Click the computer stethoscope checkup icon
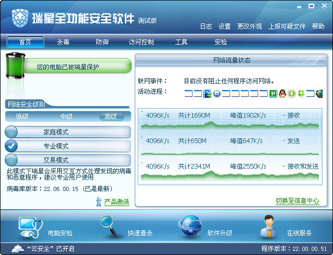Screen dimensions: 333x255 click(x=30, y=227)
